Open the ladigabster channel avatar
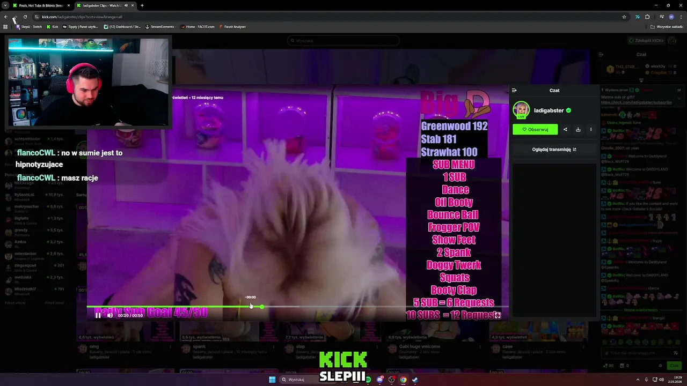 click(x=521, y=110)
